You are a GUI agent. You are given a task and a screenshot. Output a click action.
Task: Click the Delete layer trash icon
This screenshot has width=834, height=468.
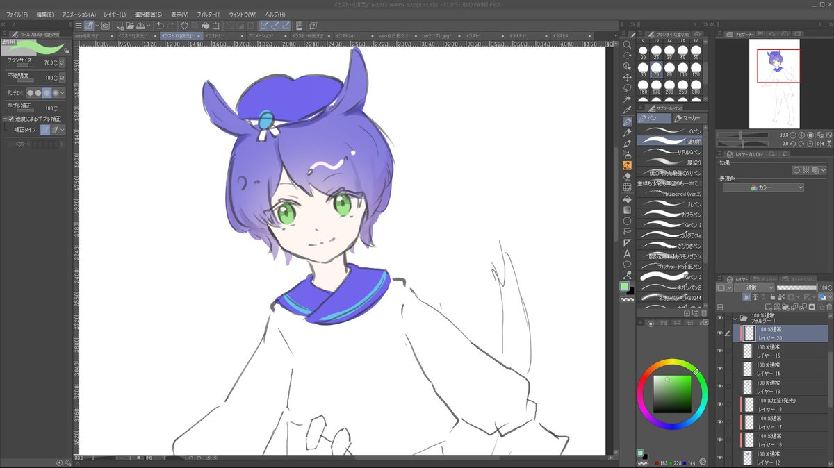tap(829, 306)
